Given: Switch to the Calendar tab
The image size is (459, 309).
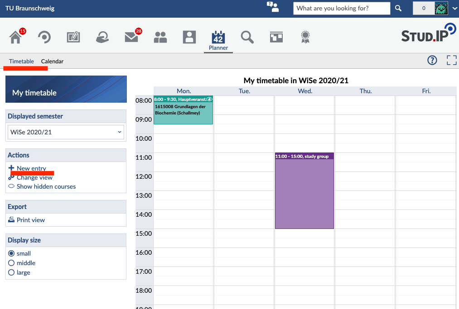Looking at the screenshot, I should pyautogui.click(x=52, y=62).
